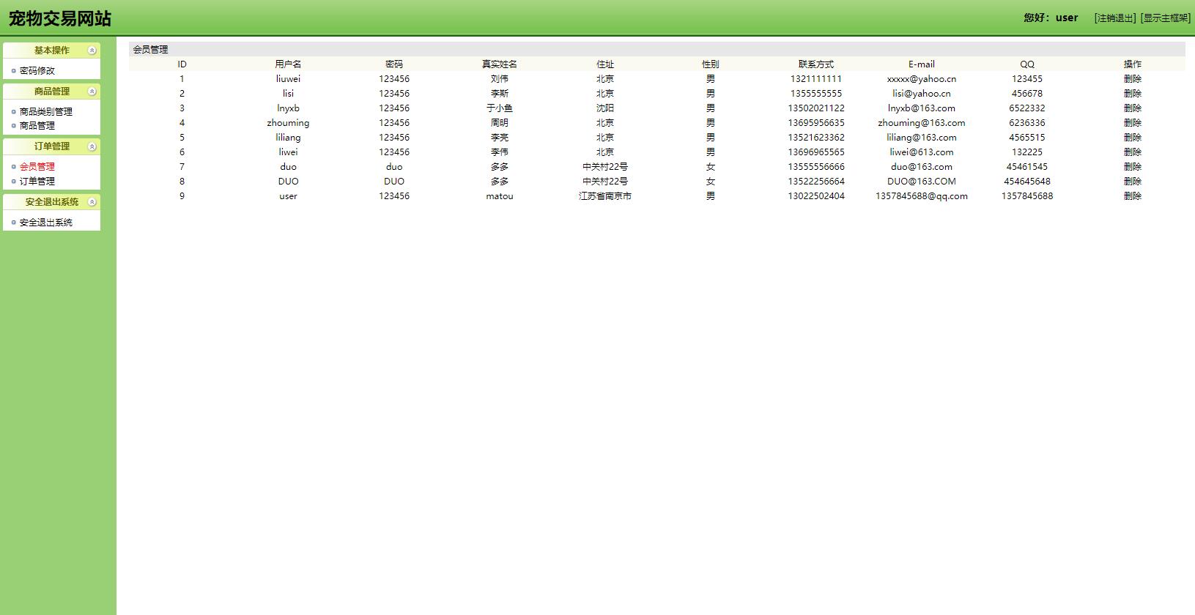The width and height of the screenshot is (1195, 615).
Task: Delete member named user
Action: (x=1132, y=196)
